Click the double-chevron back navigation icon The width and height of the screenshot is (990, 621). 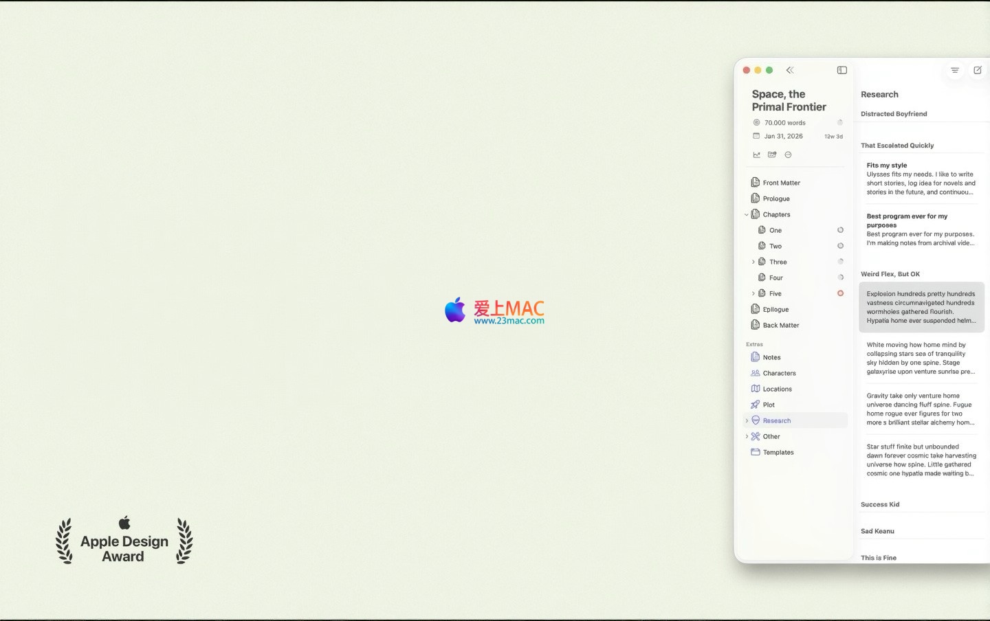click(x=790, y=70)
